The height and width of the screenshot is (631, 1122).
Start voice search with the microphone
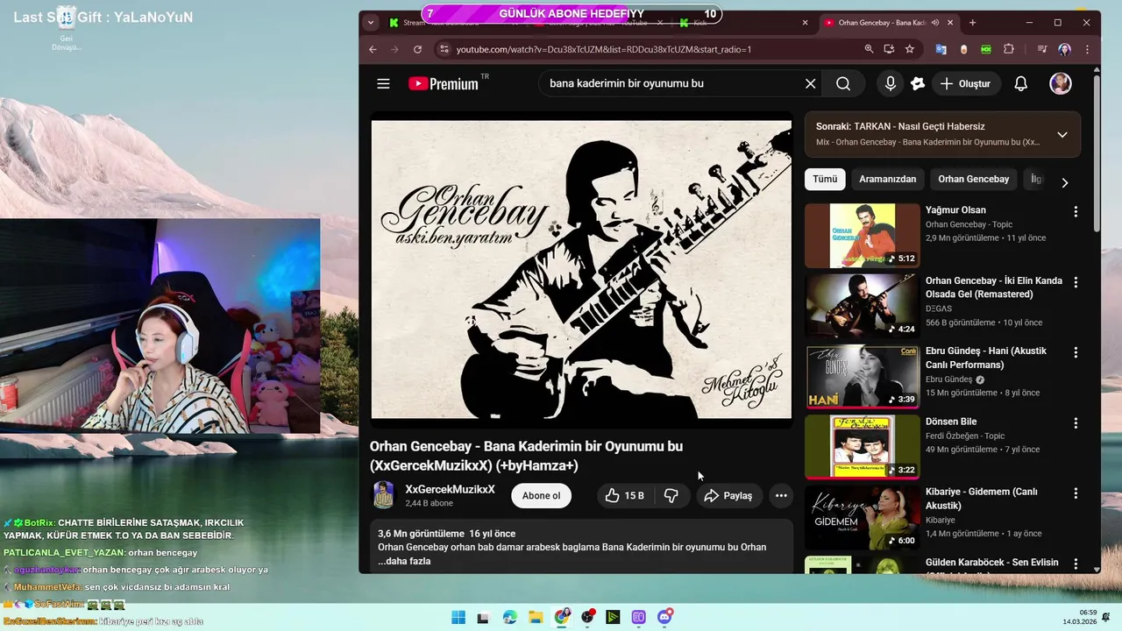click(x=891, y=84)
